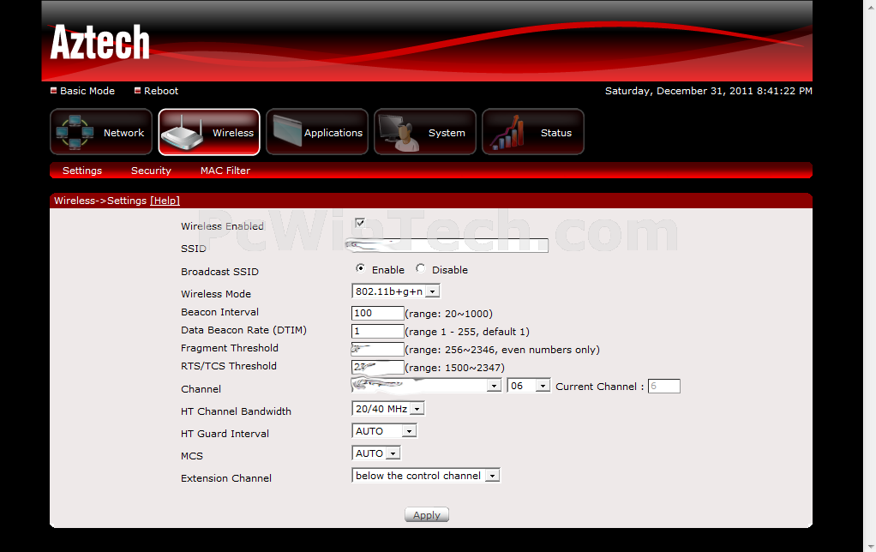Viewport: 876px width, 552px height.
Task: Open the Applications section
Action: [x=317, y=132]
